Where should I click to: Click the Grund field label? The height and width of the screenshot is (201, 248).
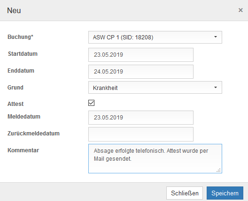coord(15,88)
